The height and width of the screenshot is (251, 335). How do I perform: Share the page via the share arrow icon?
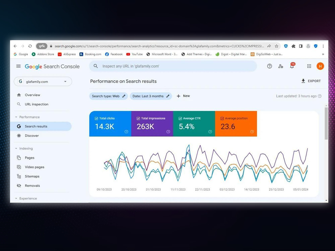click(x=269, y=46)
